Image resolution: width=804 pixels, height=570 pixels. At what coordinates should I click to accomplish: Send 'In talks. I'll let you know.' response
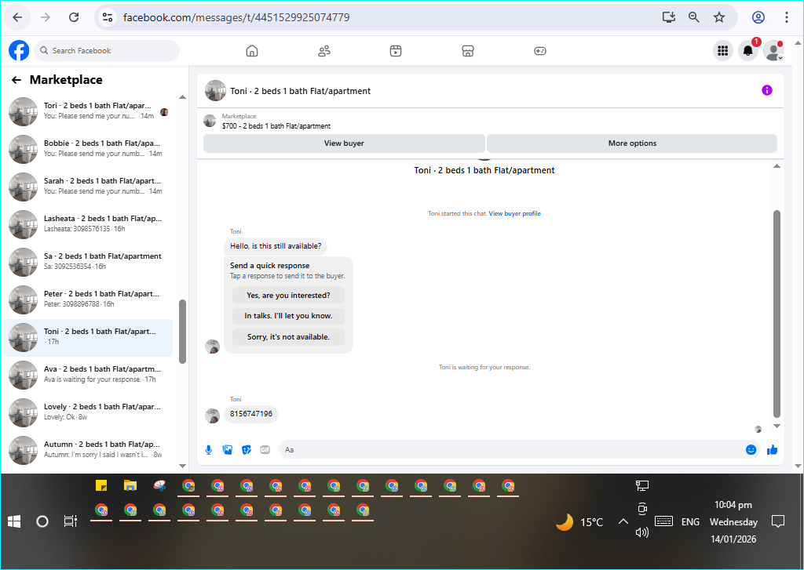pos(288,316)
